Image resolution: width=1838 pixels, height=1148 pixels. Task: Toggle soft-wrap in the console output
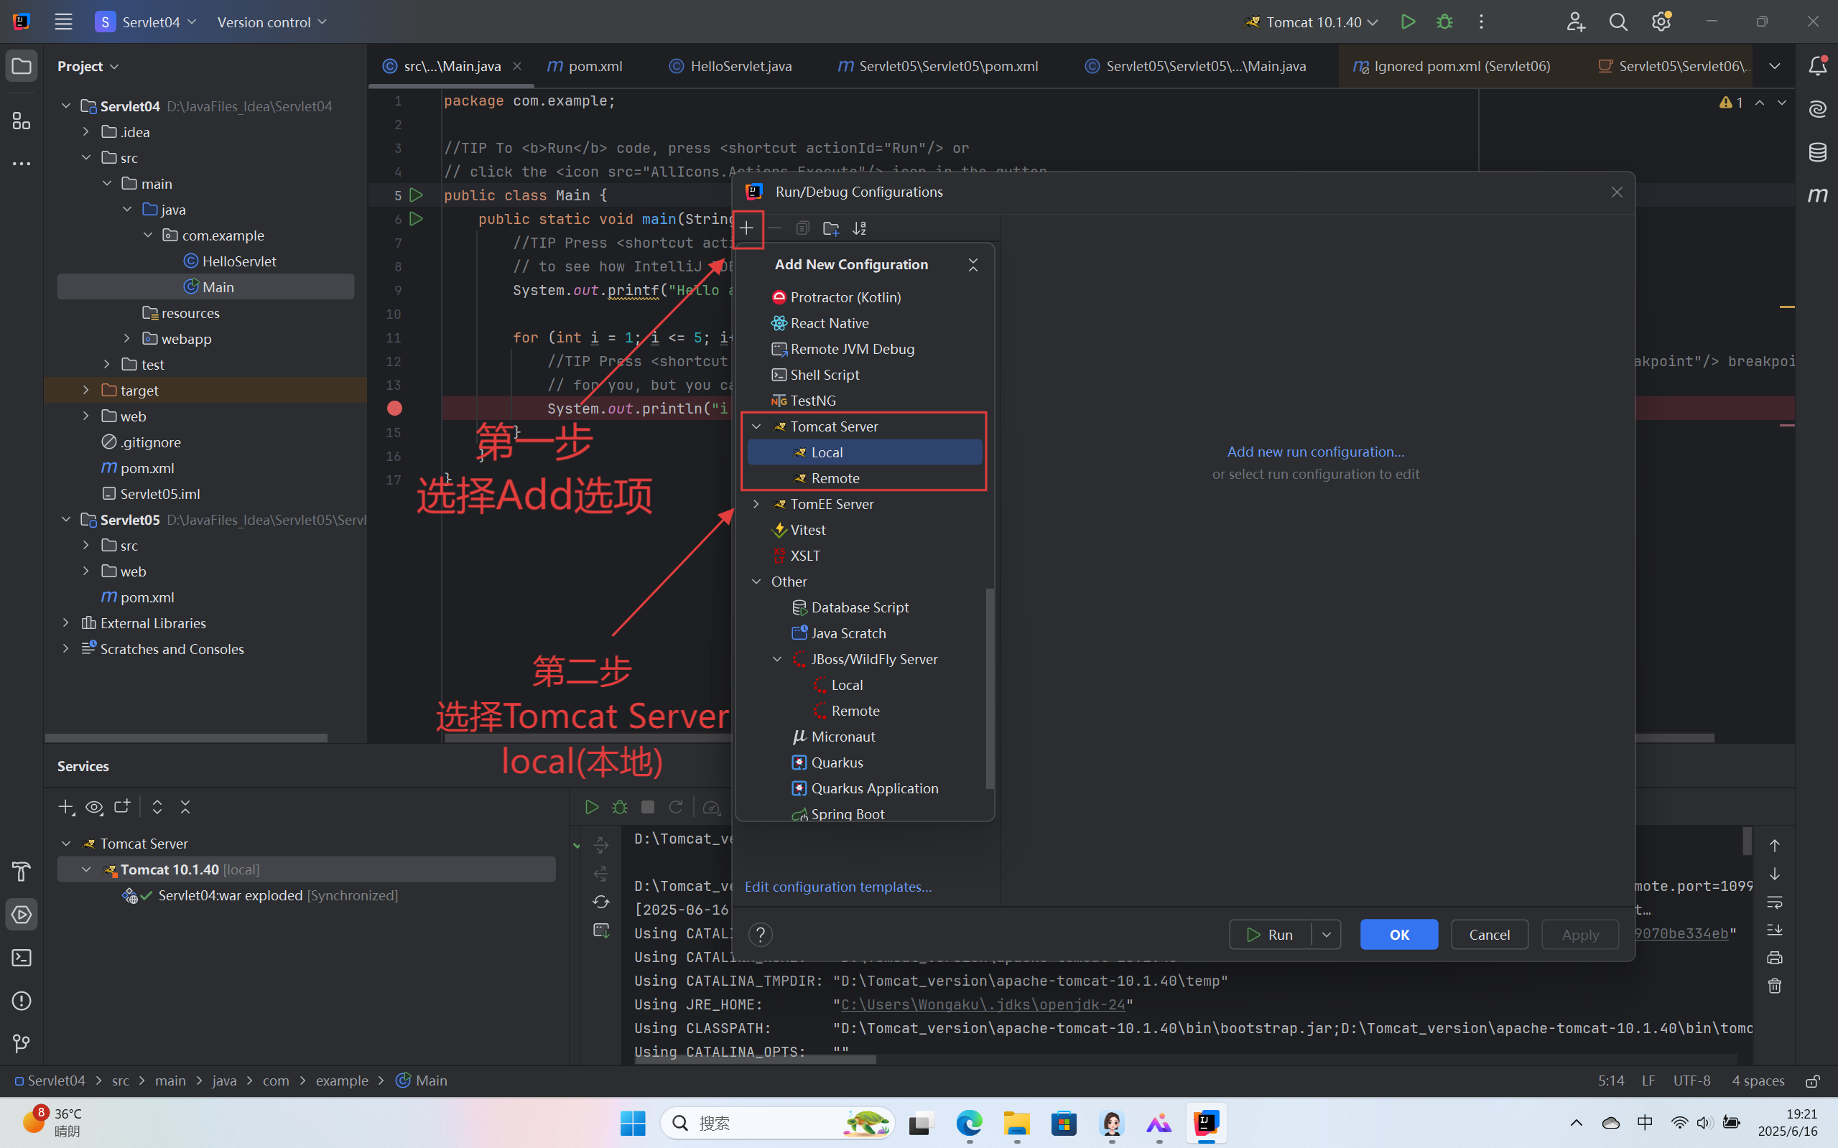pyautogui.click(x=1774, y=902)
